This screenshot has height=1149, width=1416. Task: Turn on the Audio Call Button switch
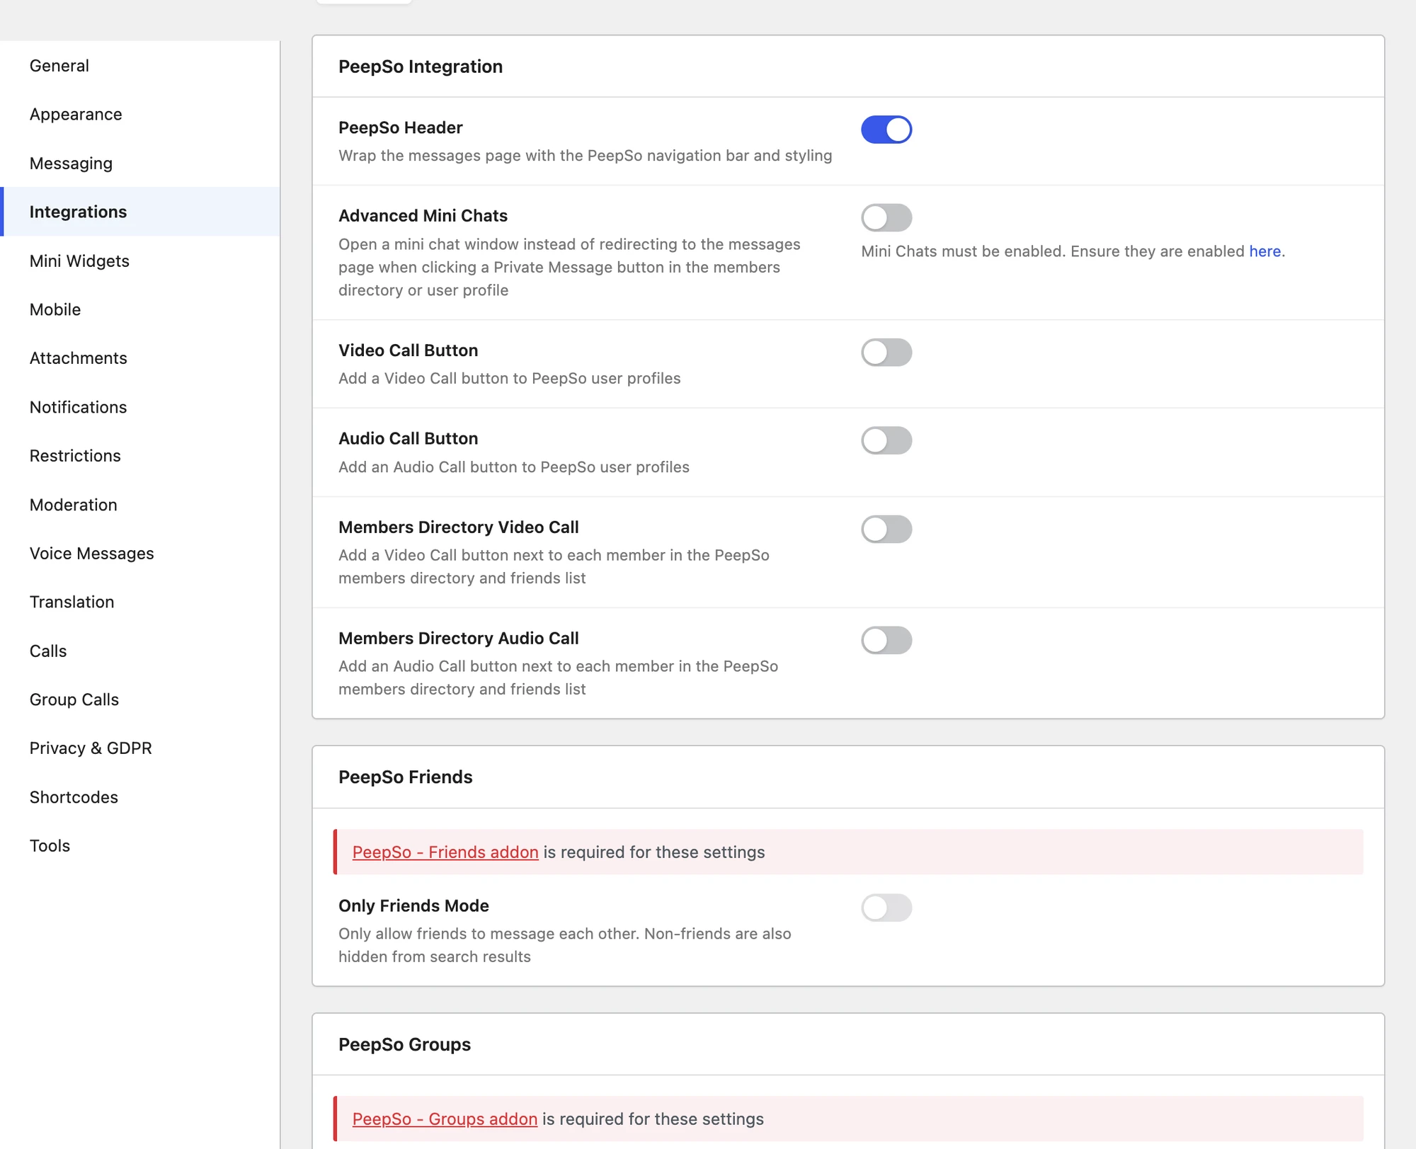pos(886,440)
